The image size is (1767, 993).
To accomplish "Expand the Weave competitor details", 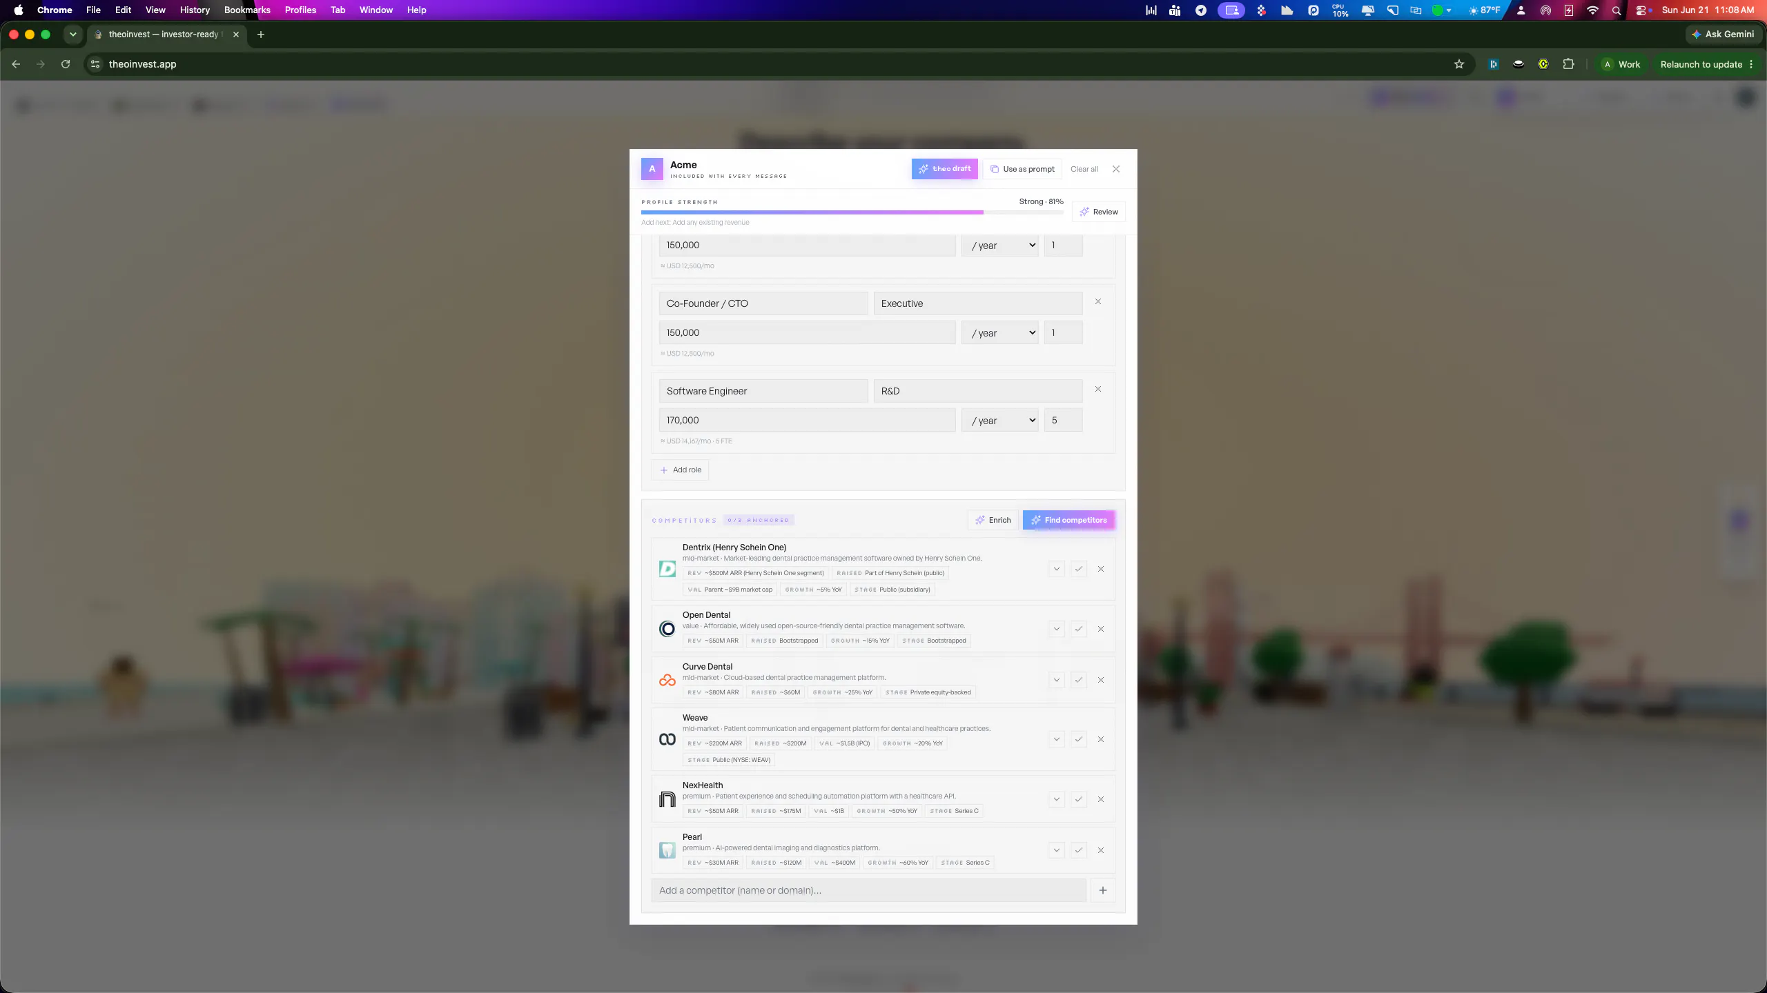I will (1057, 739).
